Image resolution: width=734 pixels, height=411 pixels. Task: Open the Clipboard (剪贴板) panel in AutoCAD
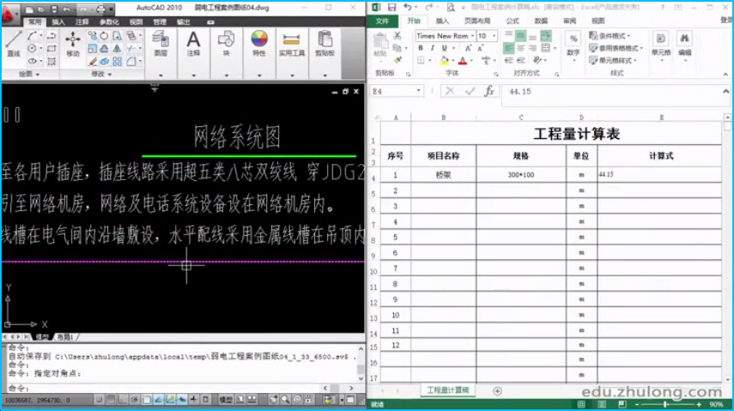(325, 44)
